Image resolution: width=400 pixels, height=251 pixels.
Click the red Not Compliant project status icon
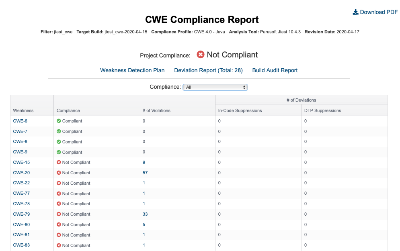point(201,55)
